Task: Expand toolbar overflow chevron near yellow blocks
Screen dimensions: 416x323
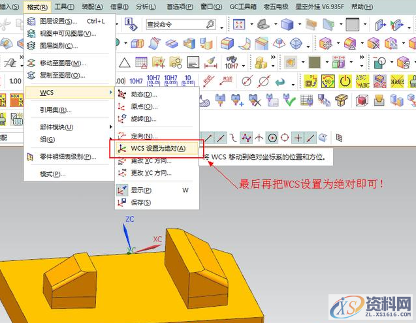Action: (x=273, y=57)
